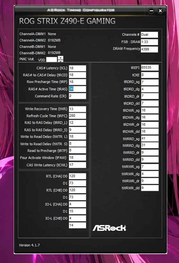179x263 pixels.
Task: Click the CAS Write Latency (tCWL) field
Action: 77,165
